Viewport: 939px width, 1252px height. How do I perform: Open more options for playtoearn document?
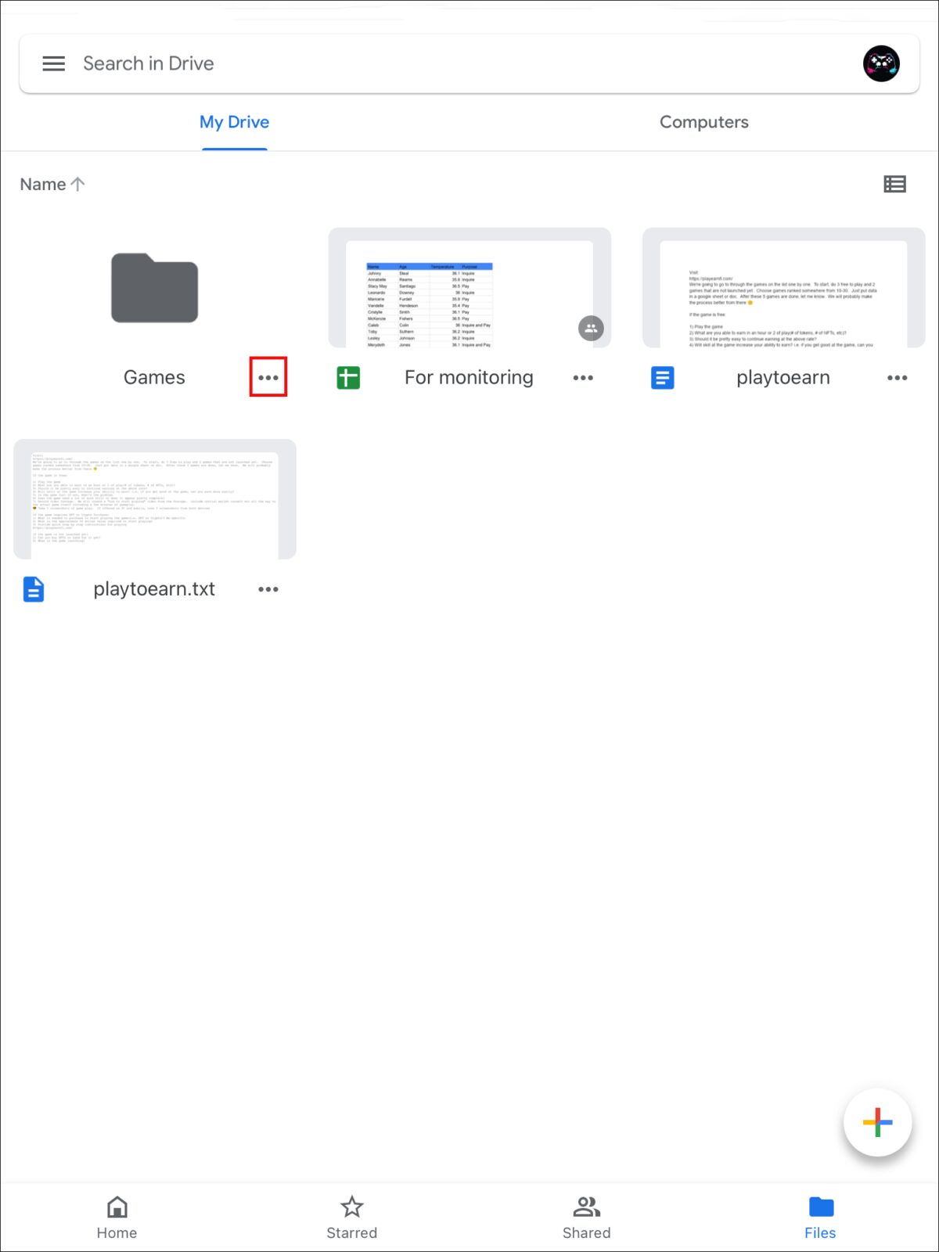[897, 377]
